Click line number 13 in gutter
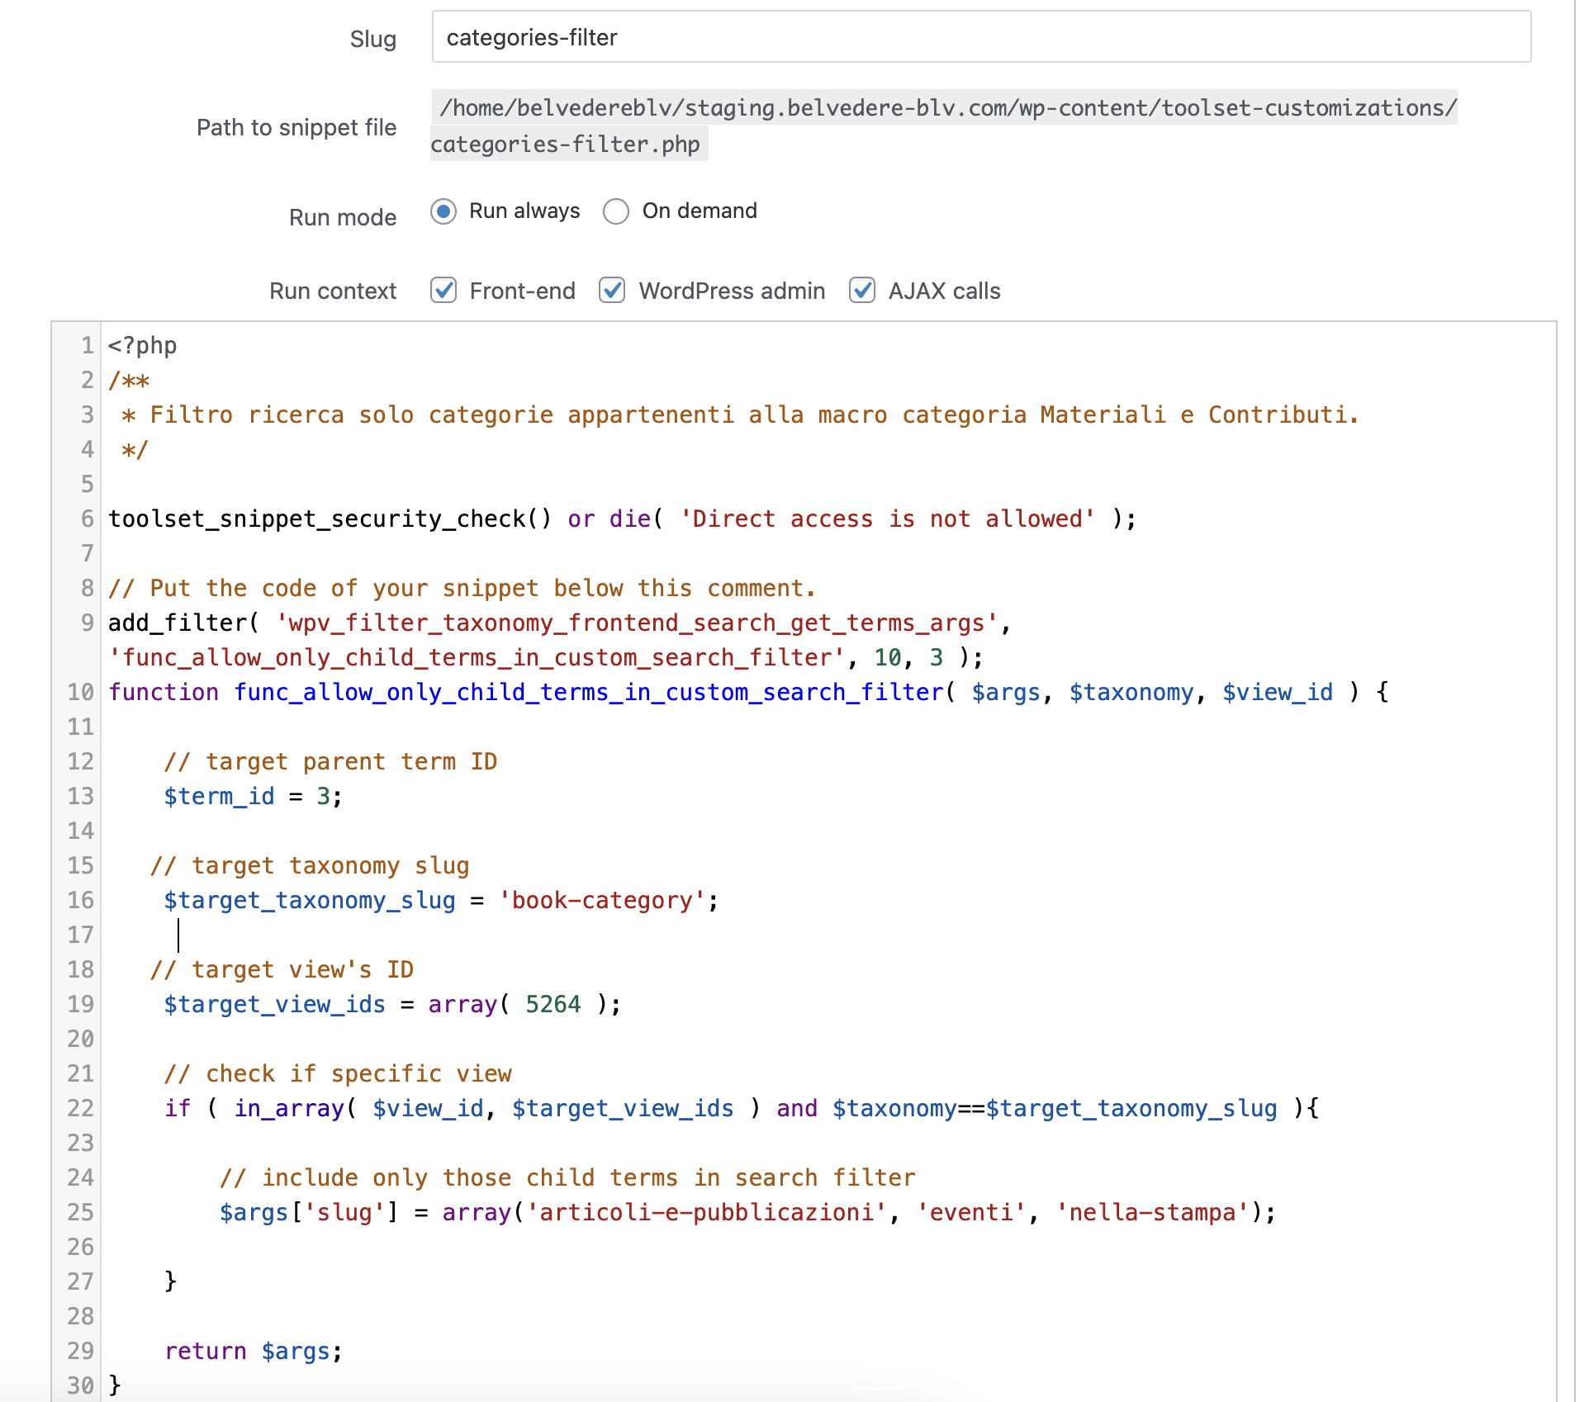 (x=80, y=796)
